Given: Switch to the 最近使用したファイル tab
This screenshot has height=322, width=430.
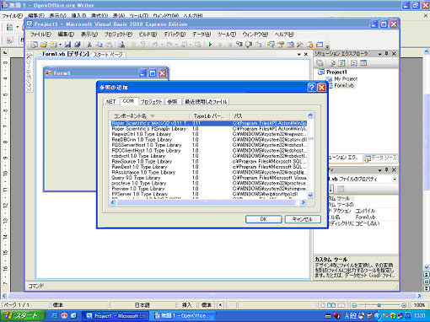Looking at the screenshot, I should tap(206, 102).
